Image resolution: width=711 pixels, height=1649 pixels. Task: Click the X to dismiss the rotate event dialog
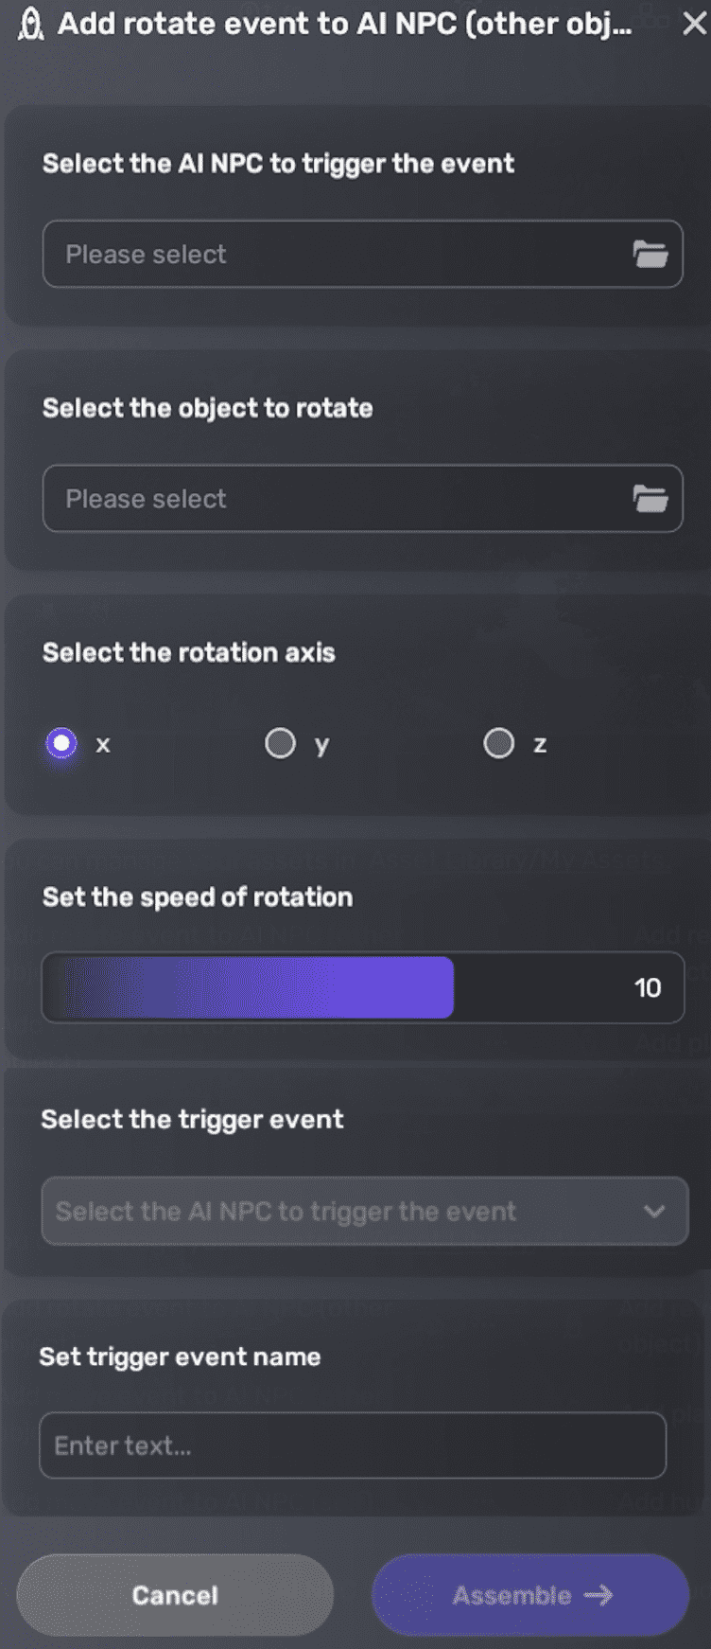point(693,24)
